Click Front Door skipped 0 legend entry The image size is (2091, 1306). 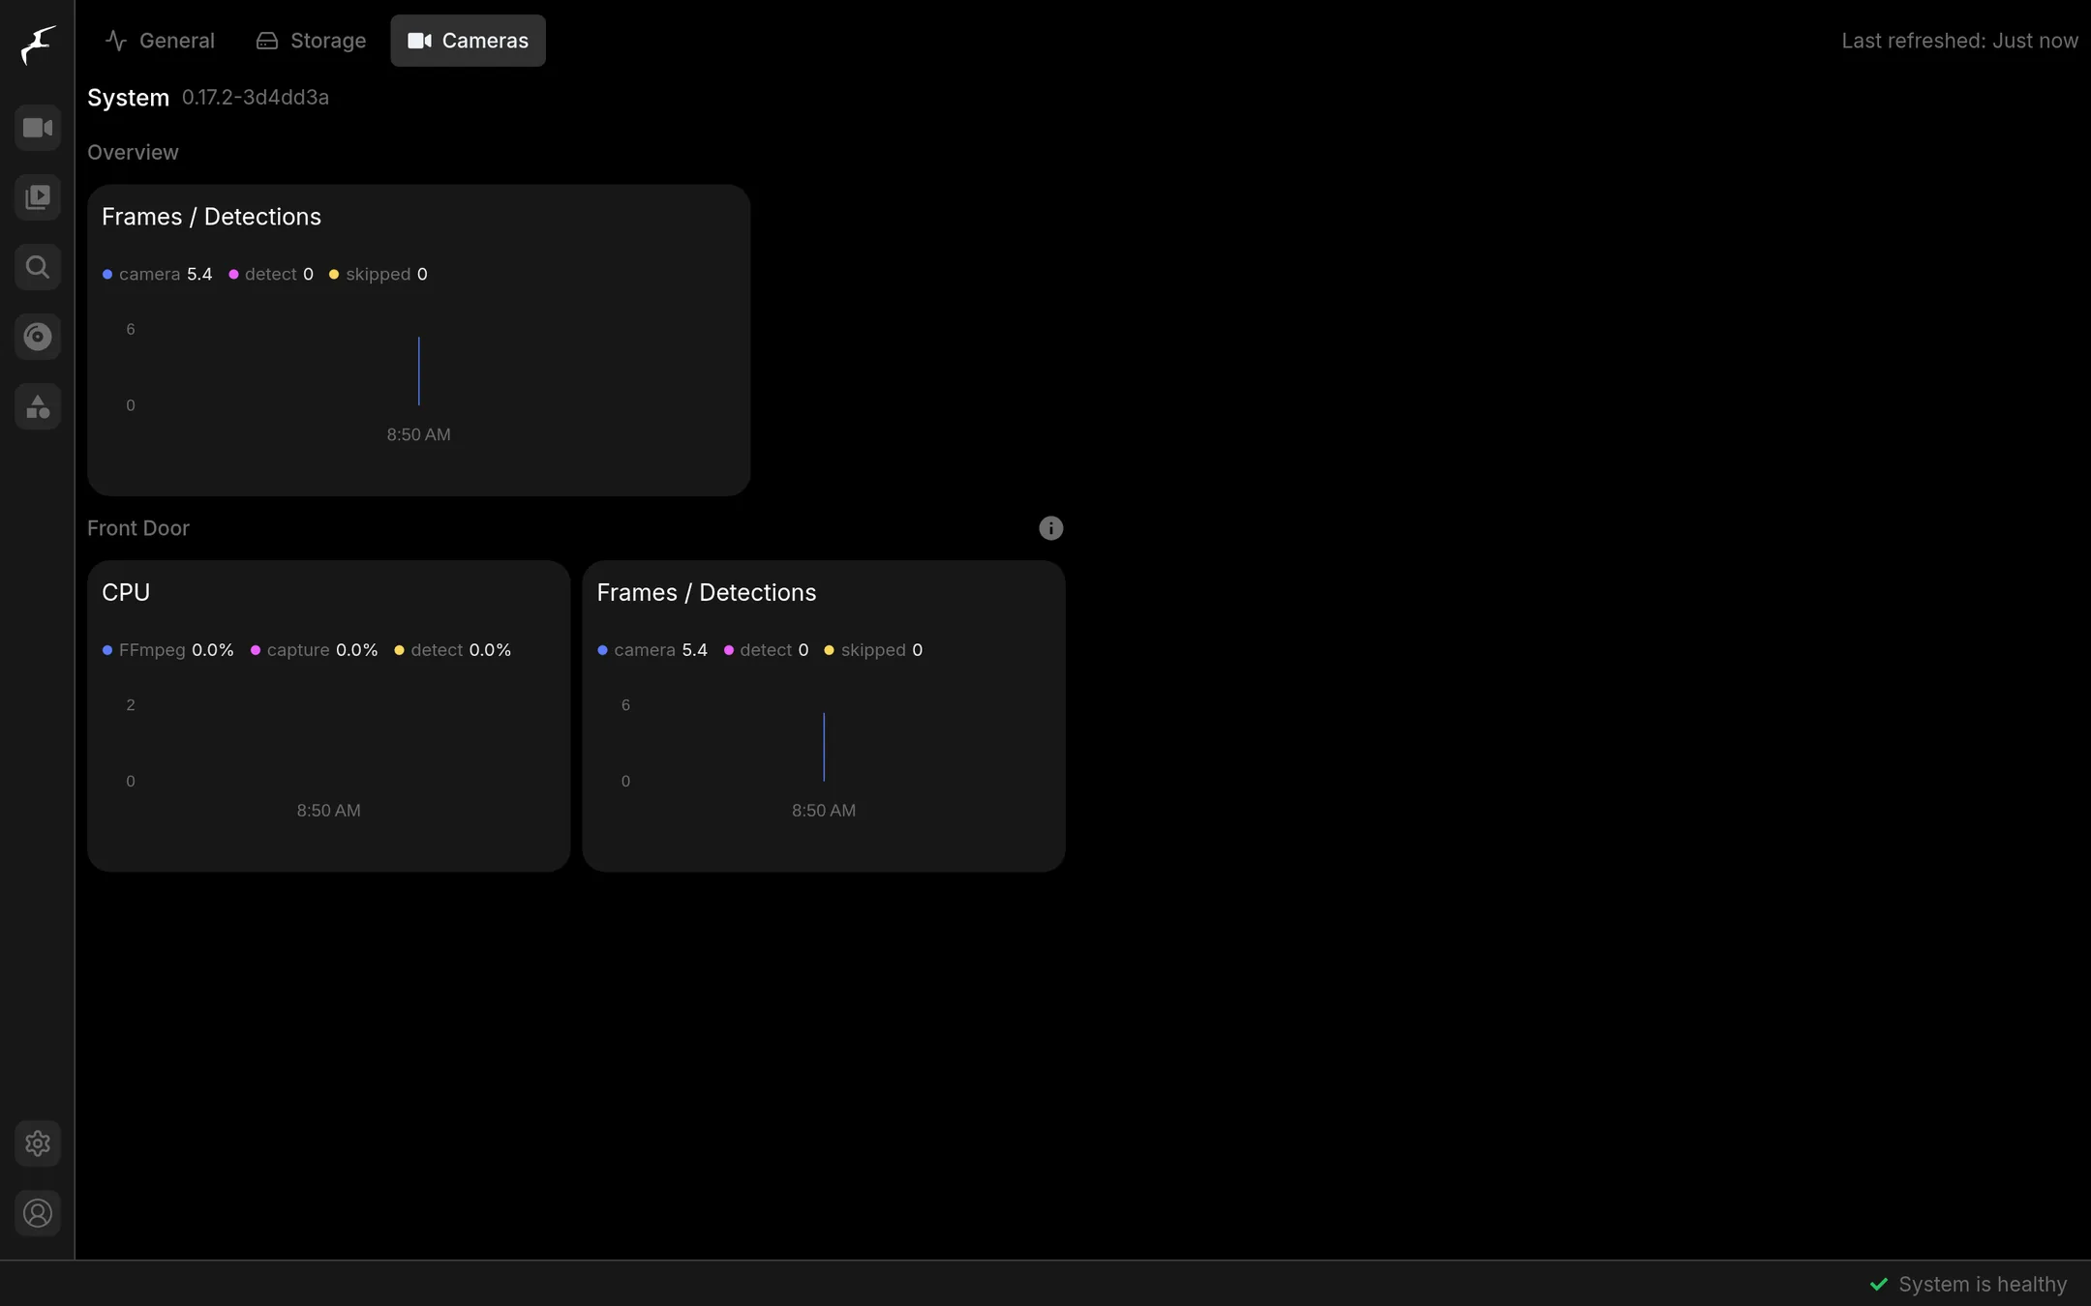click(x=873, y=650)
